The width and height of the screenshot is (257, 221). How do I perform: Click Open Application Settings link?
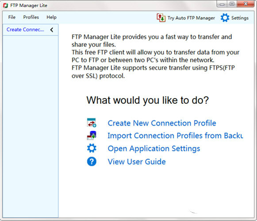pyautogui.click(x=154, y=149)
